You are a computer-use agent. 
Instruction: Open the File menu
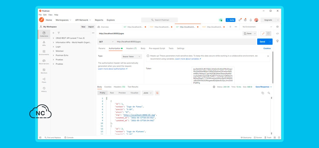point(40,15)
